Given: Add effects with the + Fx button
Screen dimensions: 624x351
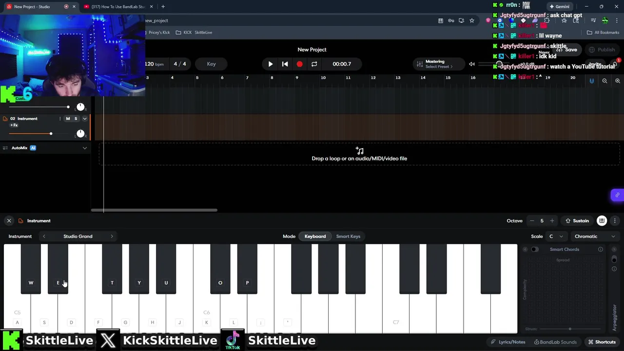Looking at the screenshot, I should (14, 125).
